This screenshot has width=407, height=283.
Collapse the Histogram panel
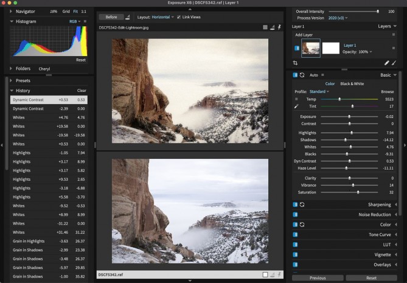[12, 21]
